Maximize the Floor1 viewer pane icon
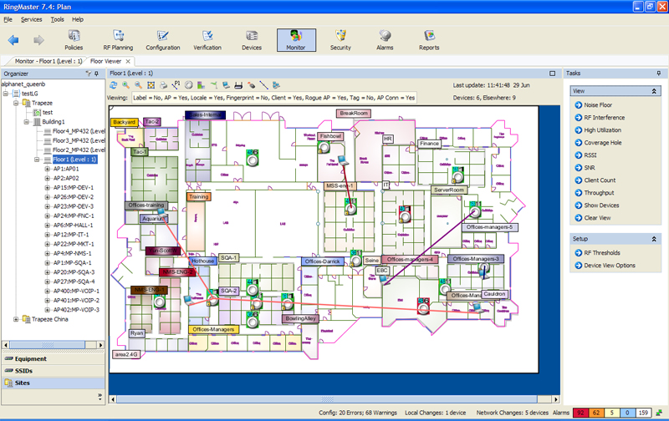The image size is (669, 421). point(553,74)
